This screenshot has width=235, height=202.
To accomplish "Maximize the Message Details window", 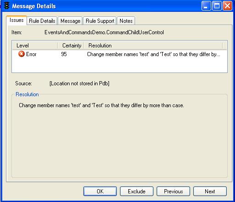I will pos(217,6).
